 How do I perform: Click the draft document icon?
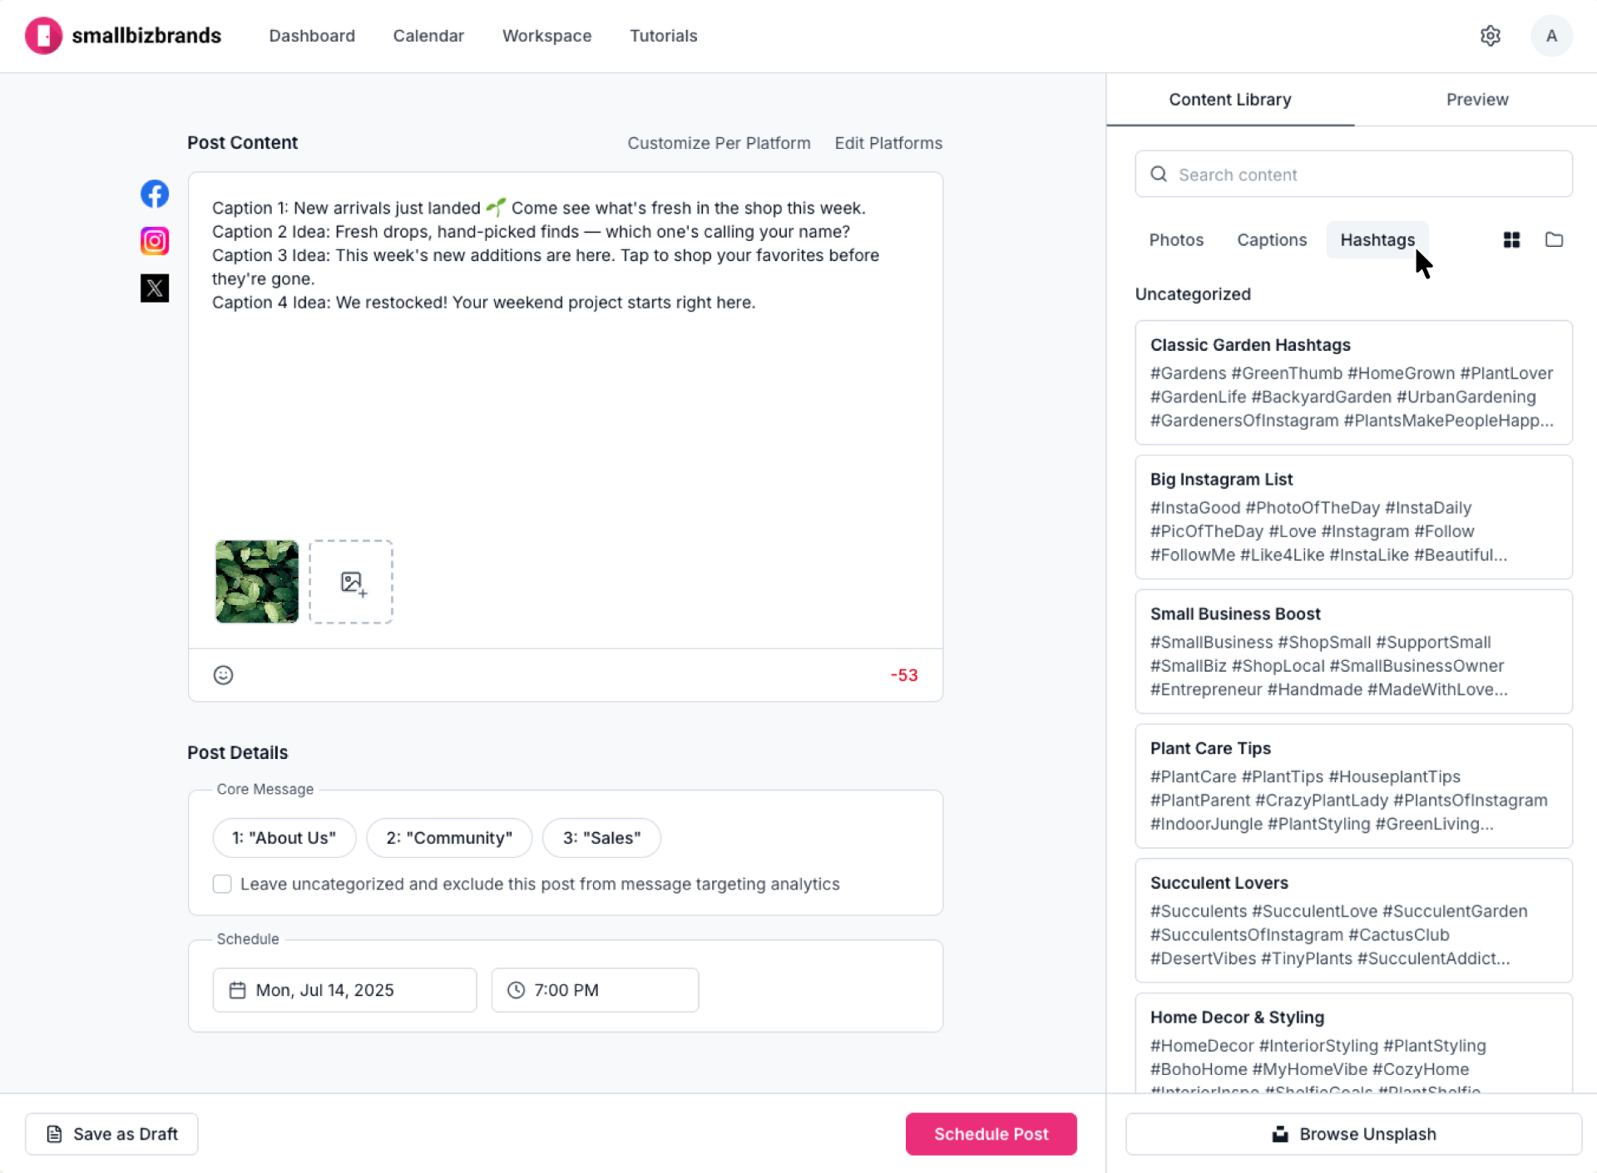[54, 1134]
